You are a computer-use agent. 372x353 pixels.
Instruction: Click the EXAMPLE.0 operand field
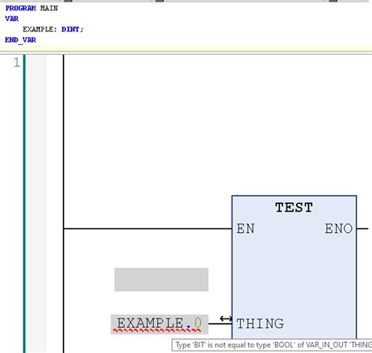pyautogui.click(x=159, y=324)
